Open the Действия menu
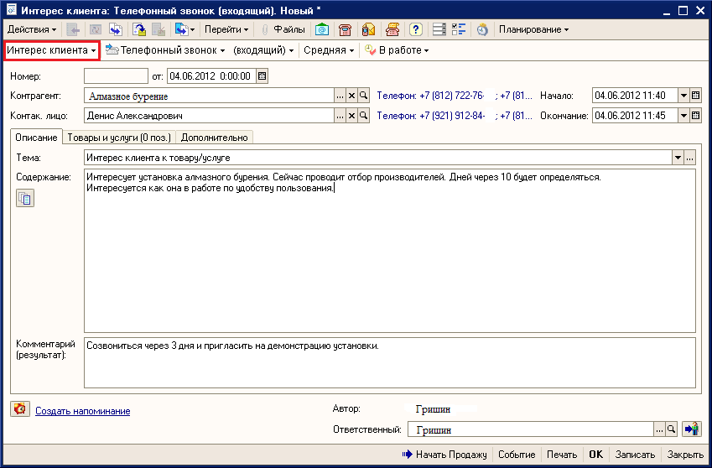 (32, 29)
